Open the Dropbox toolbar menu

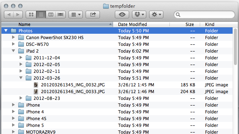coord(139,15)
